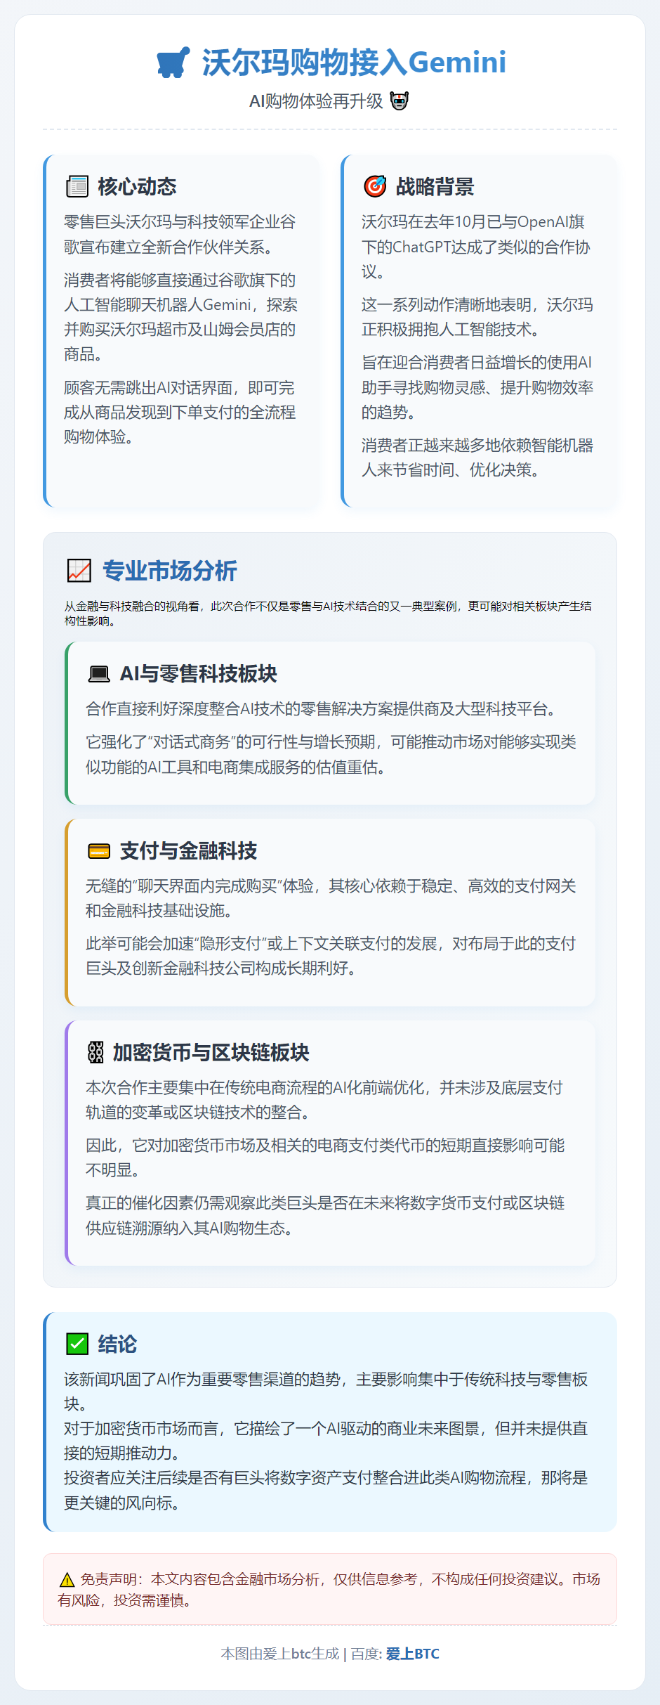Select the 战略背景 heading
Image resolution: width=660 pixels, height=1705 pixels.
[435, 186]
